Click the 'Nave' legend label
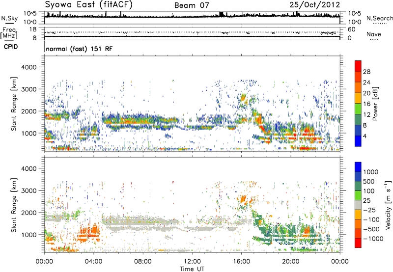Image resolution: width=393 pixels, height=272 pixels. pos(374,34)
